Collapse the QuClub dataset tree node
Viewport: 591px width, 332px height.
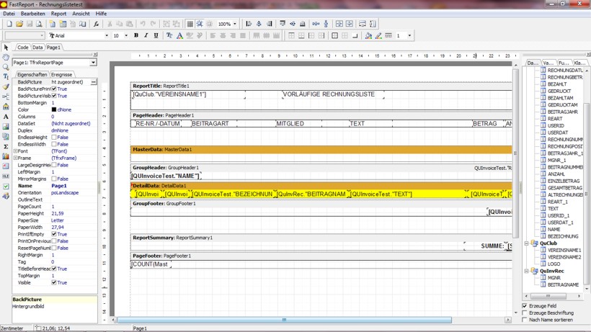coord(527,243)
